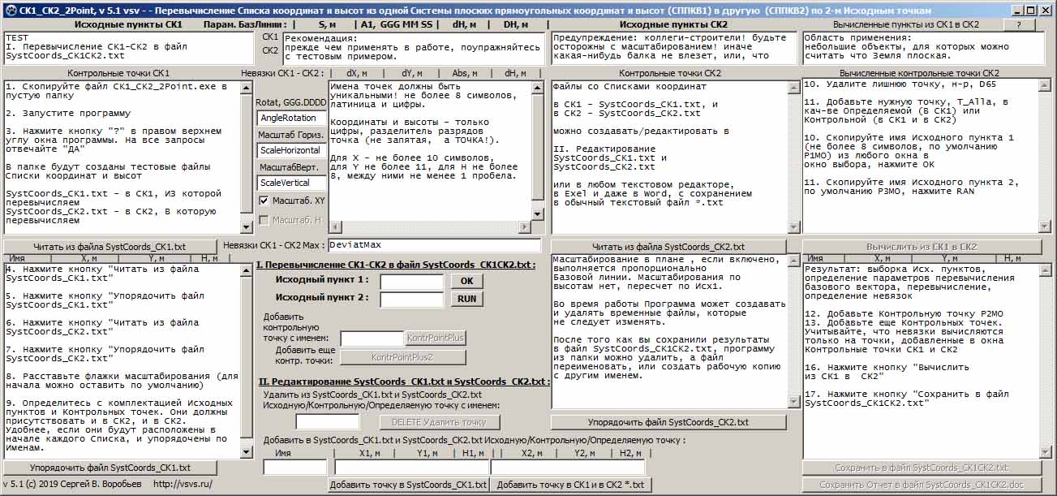Click the DeviatMax field

coord(434,245)
